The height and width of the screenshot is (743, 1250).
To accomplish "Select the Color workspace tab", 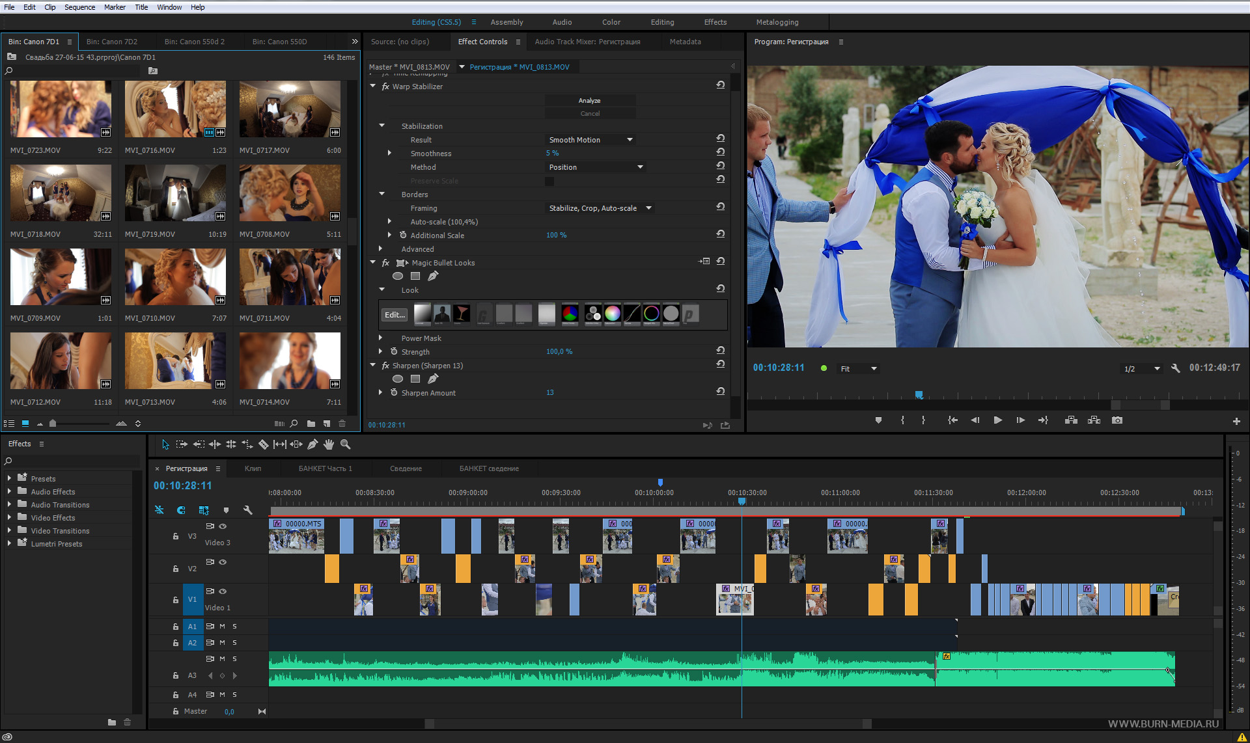I will coord(608,21).
